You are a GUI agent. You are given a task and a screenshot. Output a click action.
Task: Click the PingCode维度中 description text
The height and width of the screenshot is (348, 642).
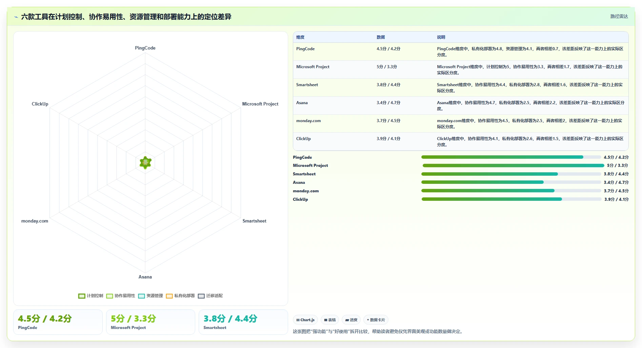530,52
